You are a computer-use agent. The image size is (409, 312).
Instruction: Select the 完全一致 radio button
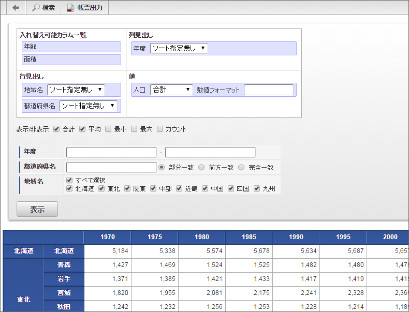click(x=241, y=167)
